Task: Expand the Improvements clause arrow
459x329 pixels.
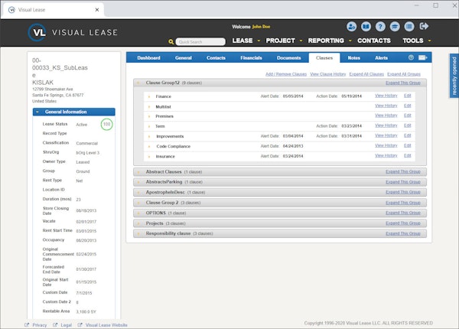Action: (x=149, y=136)
